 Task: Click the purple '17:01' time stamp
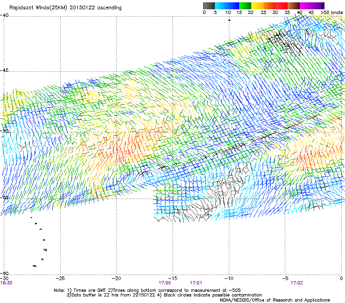196,283
